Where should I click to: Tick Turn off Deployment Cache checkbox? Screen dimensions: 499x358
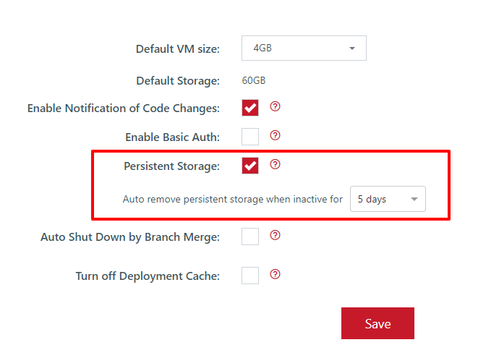click(x=250, y=276)
